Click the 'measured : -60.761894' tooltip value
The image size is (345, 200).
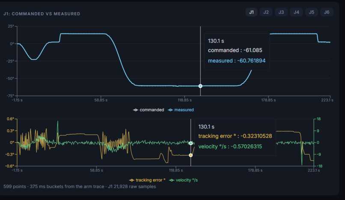(x=237, y=61)
